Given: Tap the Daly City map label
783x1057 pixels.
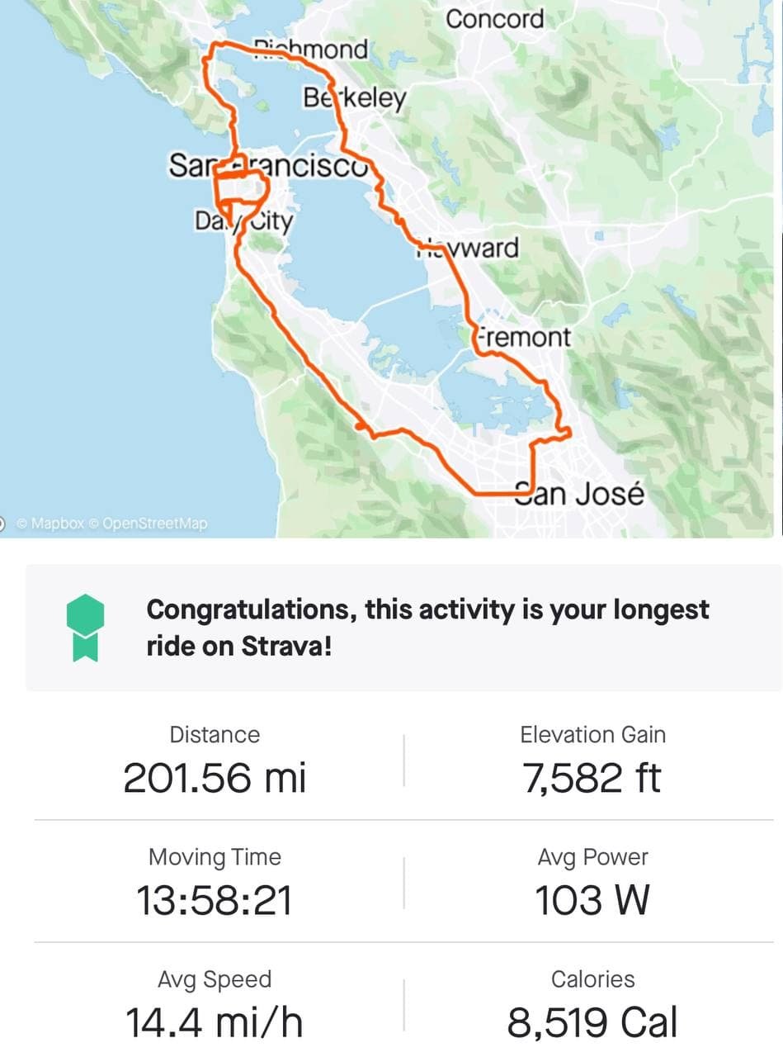Looking at the screenshot, I should [x=243, y=221].
